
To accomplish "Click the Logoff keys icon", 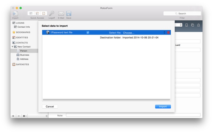I will [52, 13].
